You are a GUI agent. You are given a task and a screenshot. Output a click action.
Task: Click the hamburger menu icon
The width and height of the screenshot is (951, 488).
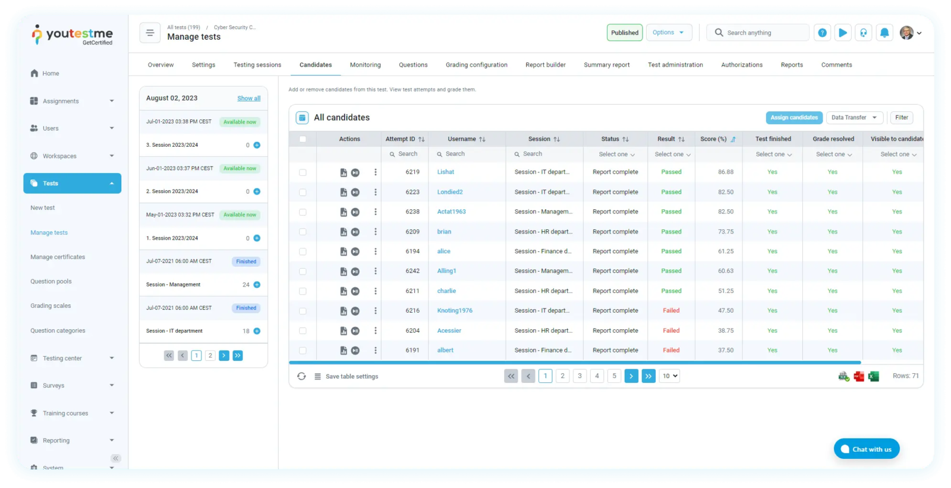click(150, 33)
